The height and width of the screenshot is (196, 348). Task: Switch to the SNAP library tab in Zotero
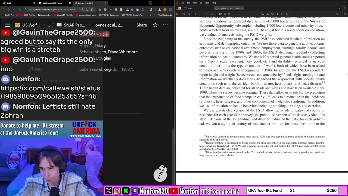pos(188,8)
